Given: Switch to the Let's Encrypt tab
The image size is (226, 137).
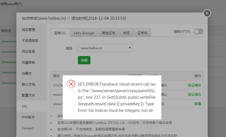Looking at the screenshot, I should 84,33.
